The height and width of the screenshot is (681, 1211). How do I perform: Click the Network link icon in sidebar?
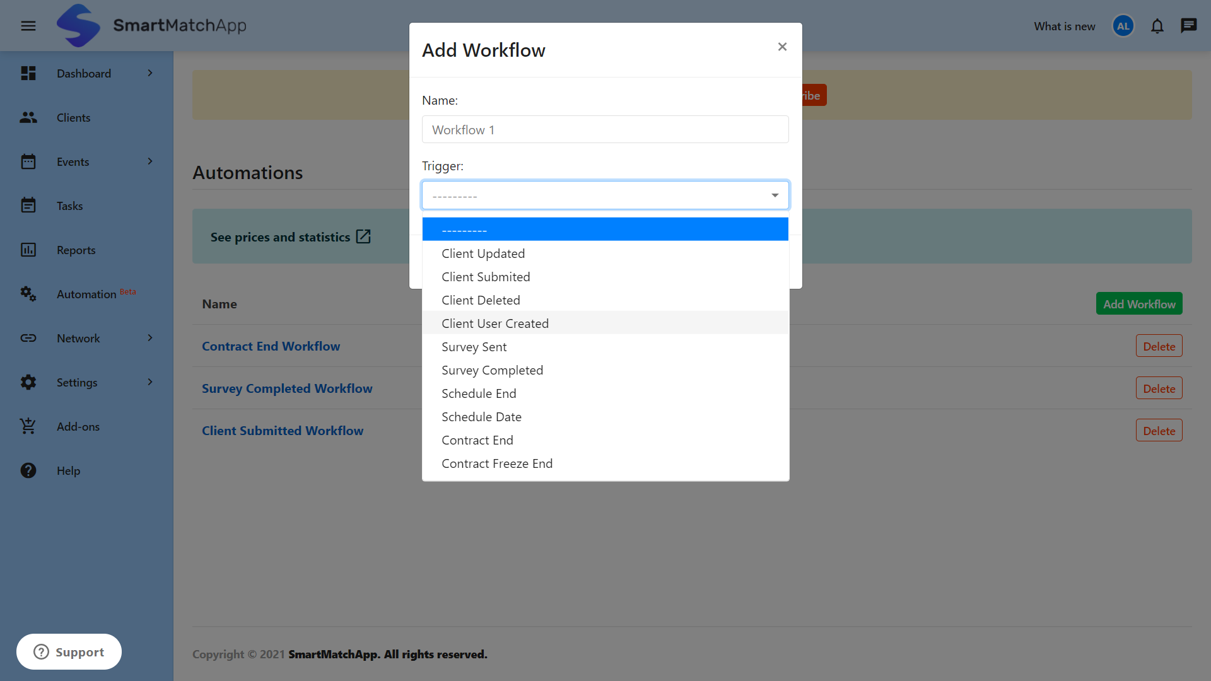[x=28, y=338]
